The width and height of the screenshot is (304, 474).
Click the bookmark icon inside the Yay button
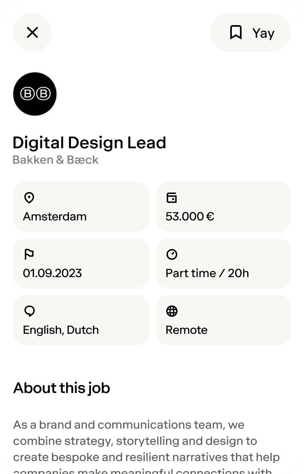click(235, 32)
